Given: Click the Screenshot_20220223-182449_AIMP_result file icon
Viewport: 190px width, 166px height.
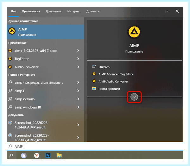Looking at the screenshot, I should (x=10, y=123).
